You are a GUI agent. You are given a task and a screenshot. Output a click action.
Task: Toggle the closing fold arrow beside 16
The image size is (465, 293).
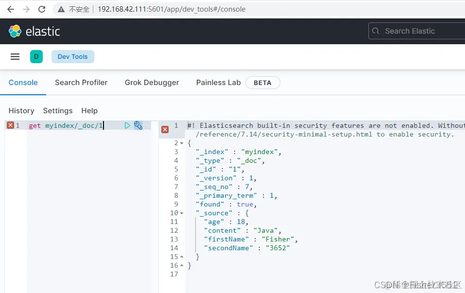click(x=182, y=265)
